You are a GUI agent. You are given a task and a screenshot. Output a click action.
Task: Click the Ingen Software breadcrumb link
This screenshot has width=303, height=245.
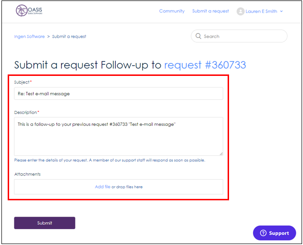point(29,37)
